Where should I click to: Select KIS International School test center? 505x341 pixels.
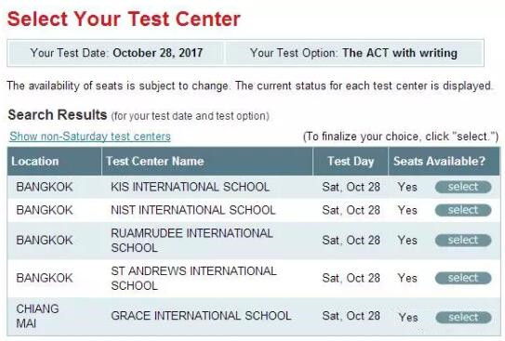click(x=463, y=187)
